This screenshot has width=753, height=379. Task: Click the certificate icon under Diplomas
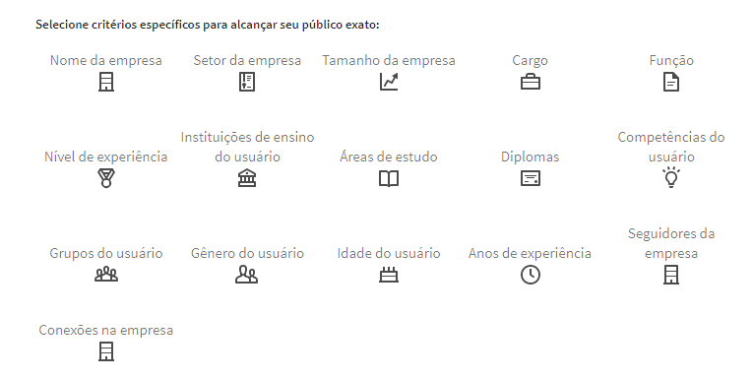(531, 179)
